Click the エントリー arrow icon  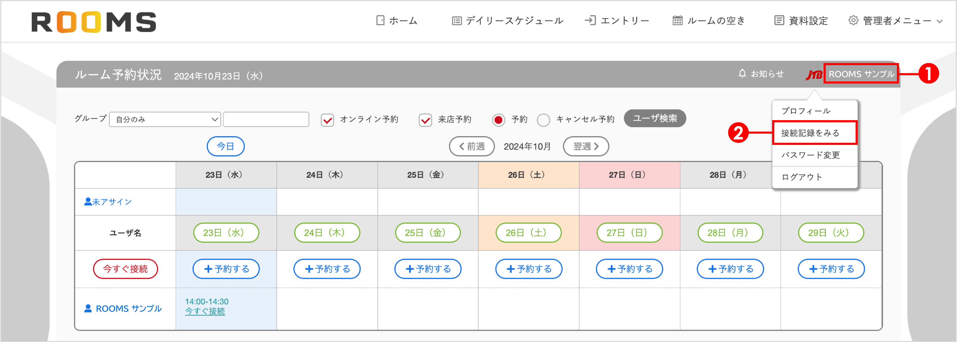(591, 20)
